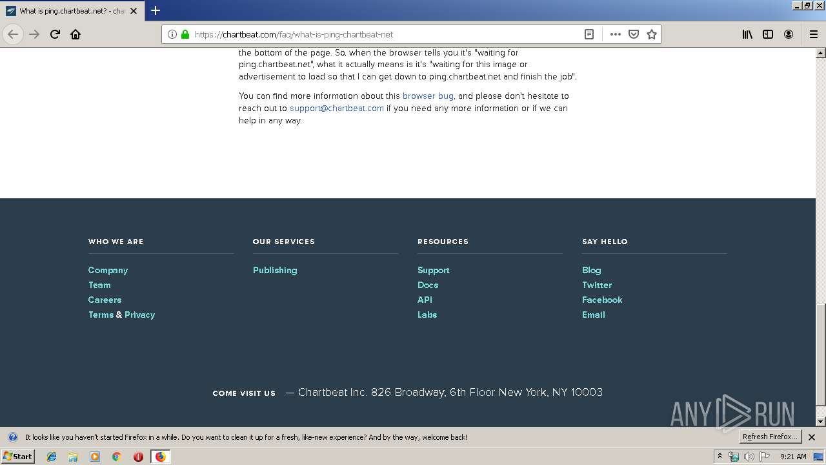
Task: Click the 'RESOURCES' footer heading
Action: [443, 242]
